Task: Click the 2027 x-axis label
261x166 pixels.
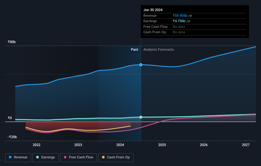Action: (x=246, y=145)
